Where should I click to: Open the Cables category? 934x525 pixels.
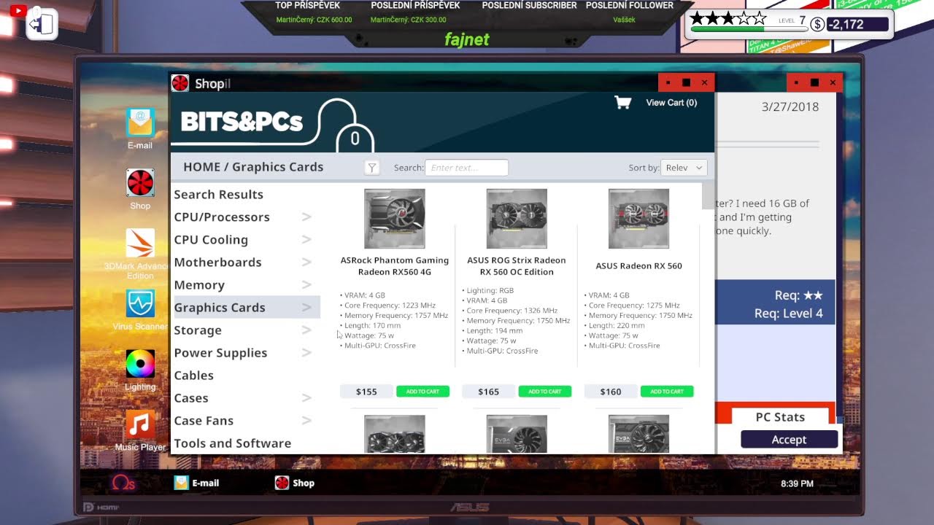[x=193, y=376]
